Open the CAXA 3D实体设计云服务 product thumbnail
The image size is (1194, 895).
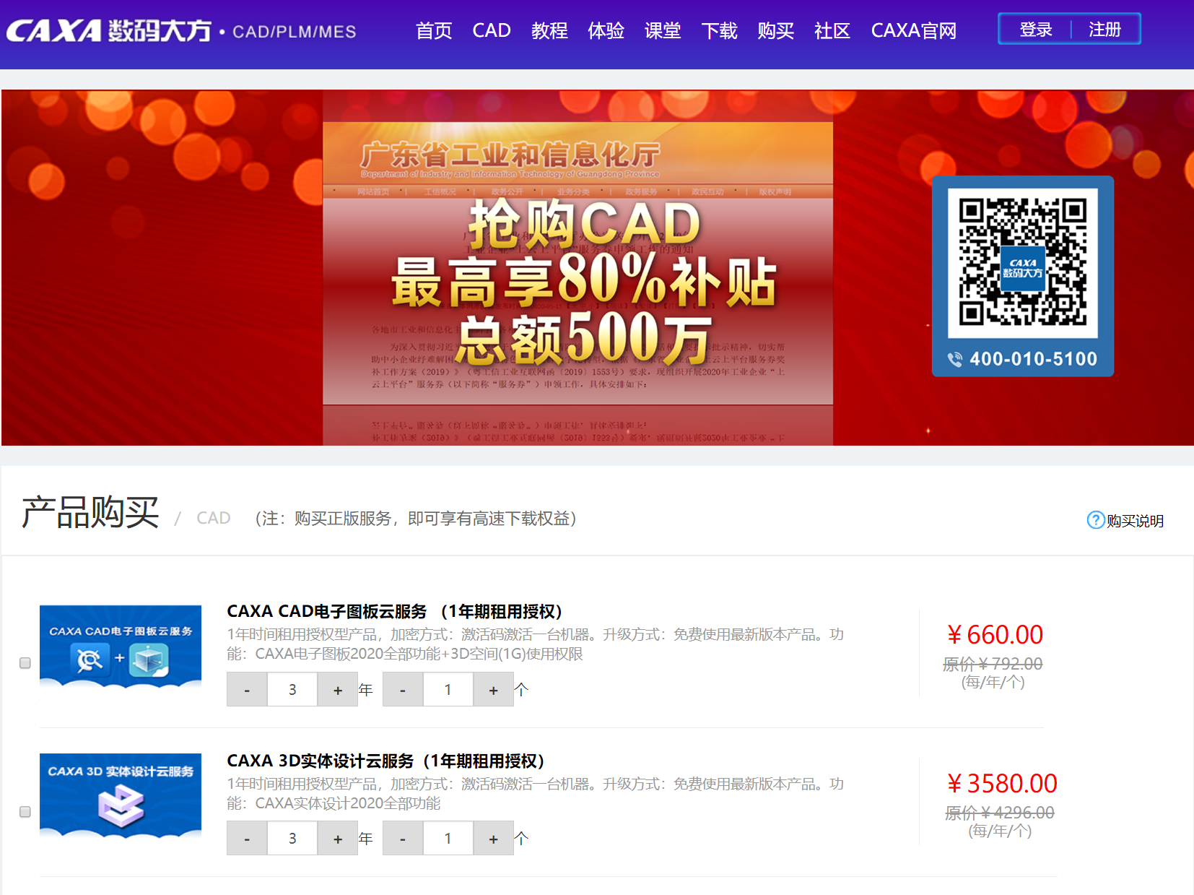(x=121, y=795)
